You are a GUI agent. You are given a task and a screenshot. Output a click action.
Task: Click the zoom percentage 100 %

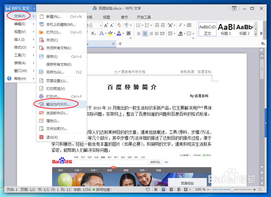pyautogui.click(x=200, y=189)
